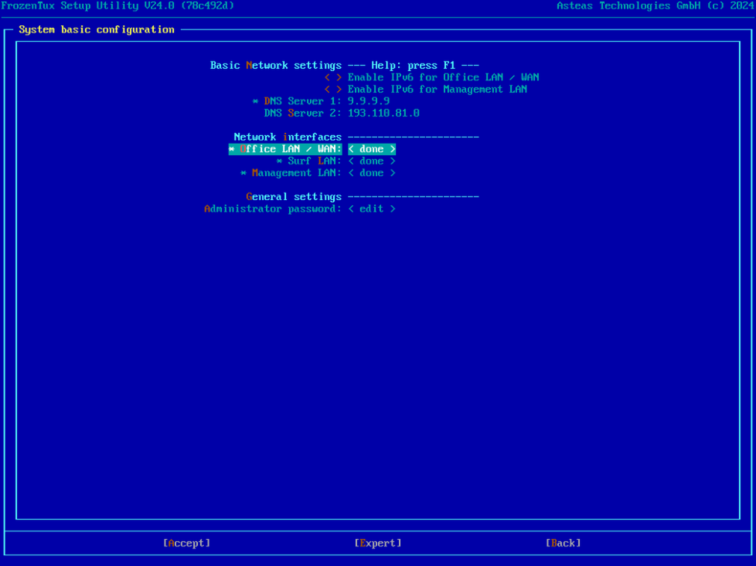Open the Management LAN done button
The height and width of the screenshot is (566, 756).
coord(372,173)
